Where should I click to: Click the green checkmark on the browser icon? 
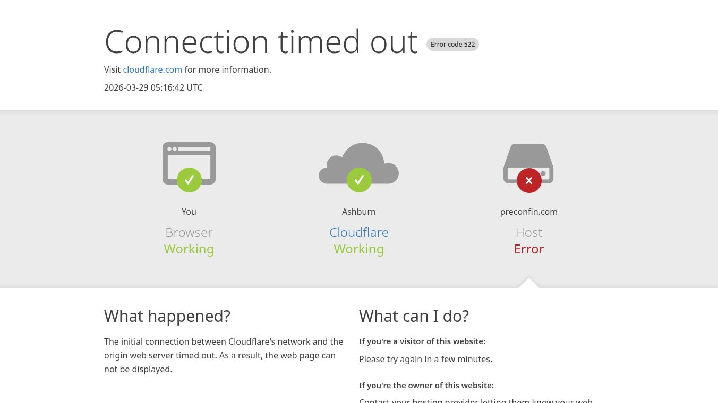[x=189, y=180]
